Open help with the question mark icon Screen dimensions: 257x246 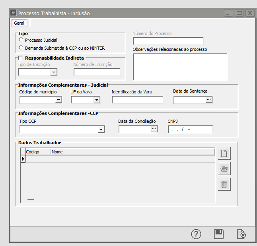click(196, 234)
